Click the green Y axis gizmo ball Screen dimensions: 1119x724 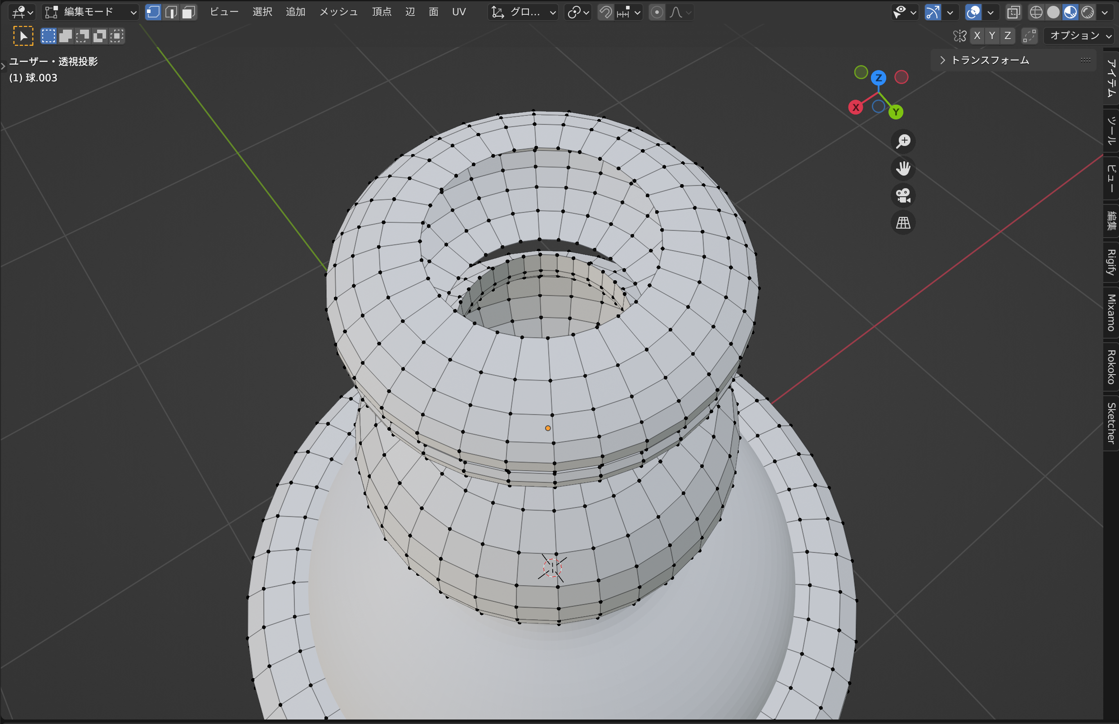pyautogui.click(x=896, y=112)
